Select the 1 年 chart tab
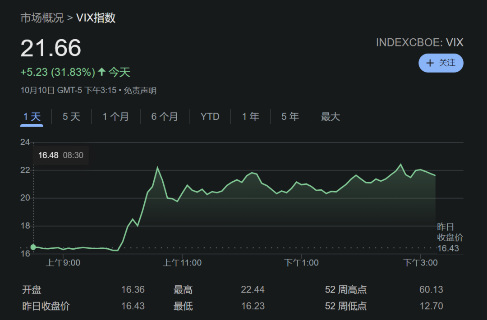Viewport: 487px width, 320px height. click(x=250, y=116)
